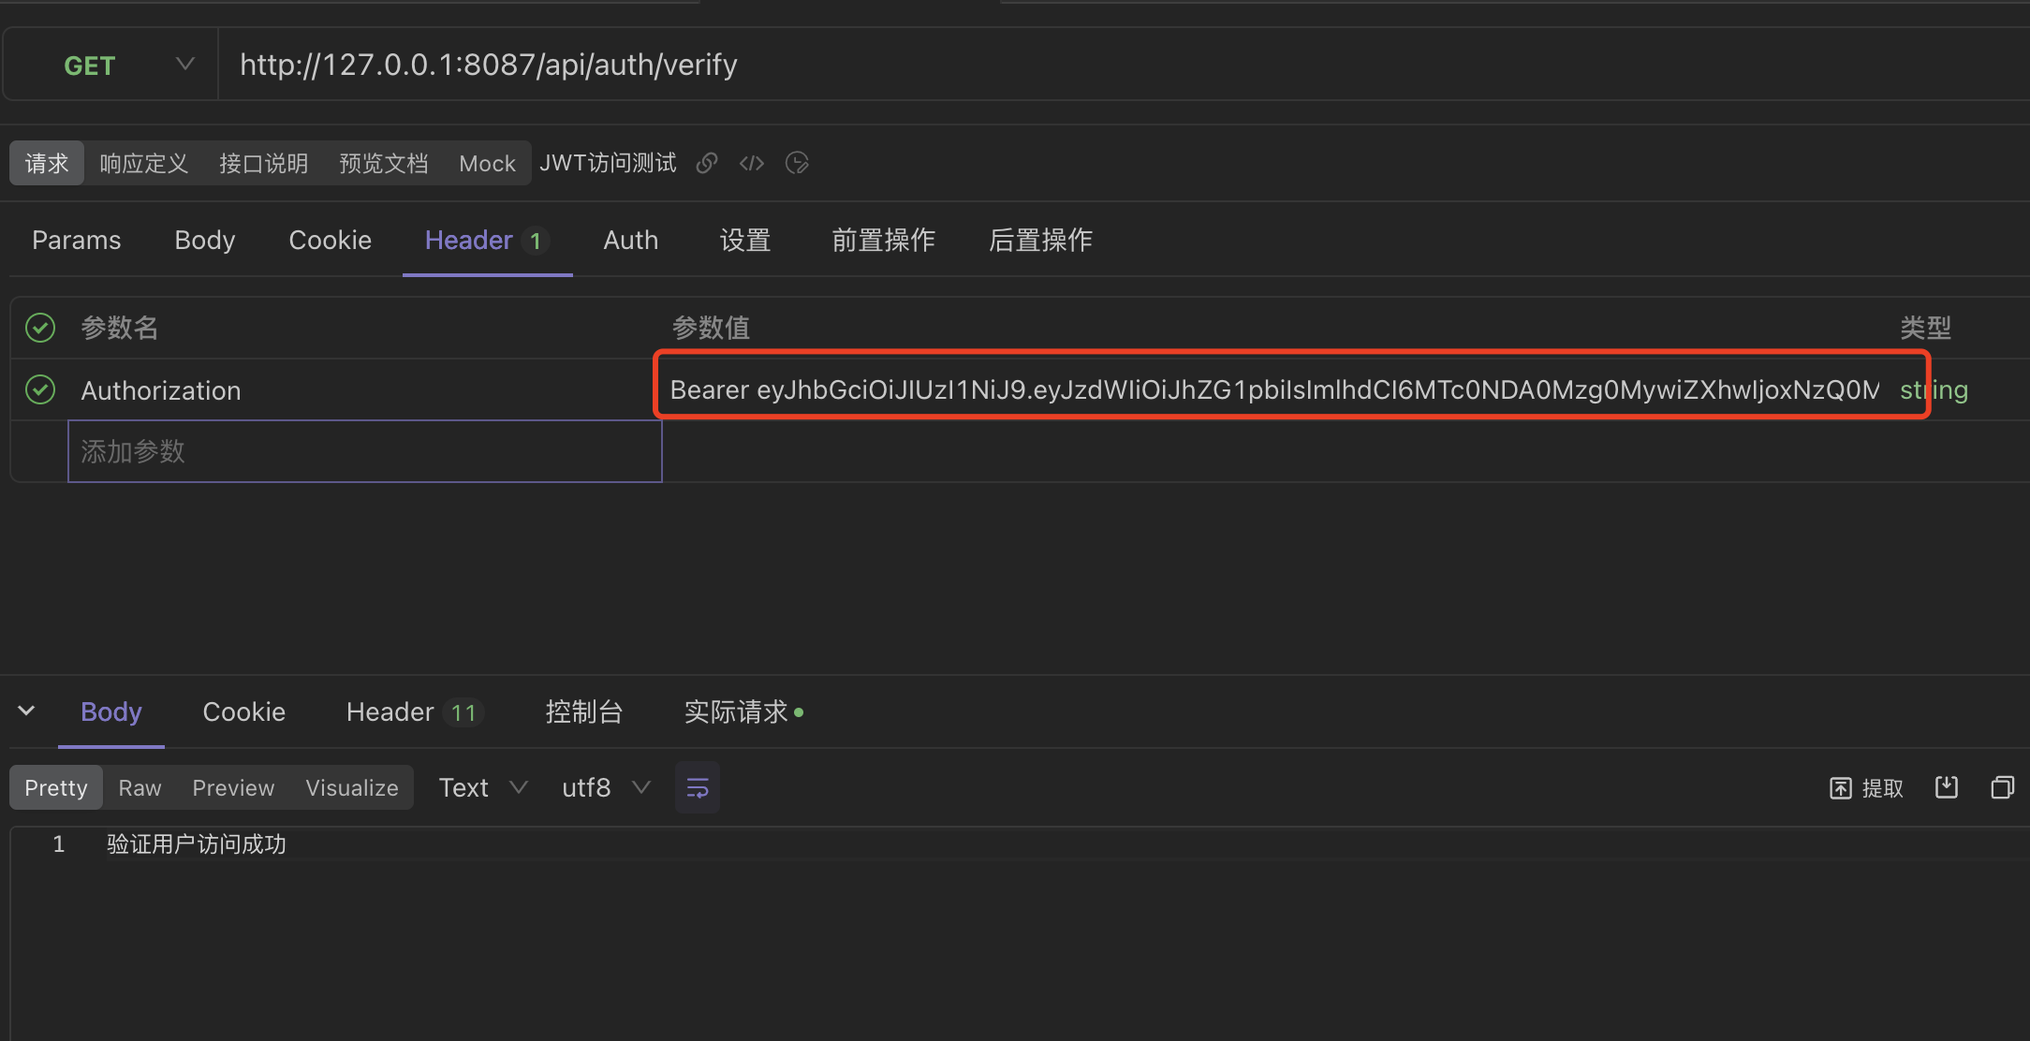Open the 实际请求 response tab
2030x1041 pixels.
coord(737,712)
